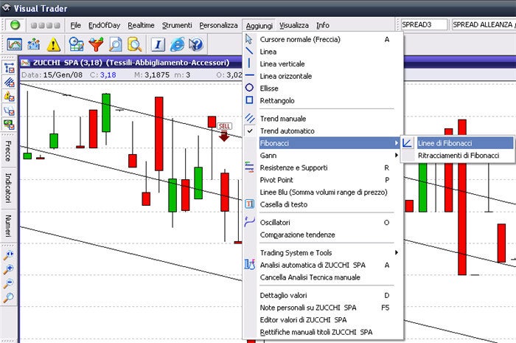Choose the Rettangolo shape
This screenshot has height=343, width=516.
pos(323,100)
